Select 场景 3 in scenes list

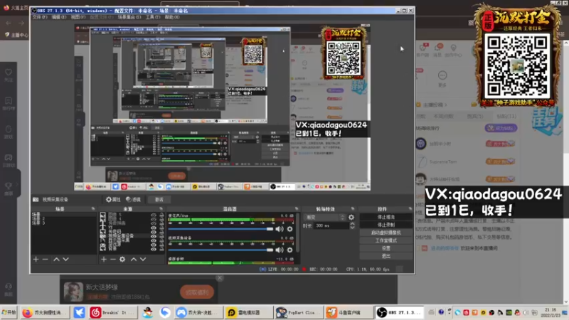[x=63, y=223]
